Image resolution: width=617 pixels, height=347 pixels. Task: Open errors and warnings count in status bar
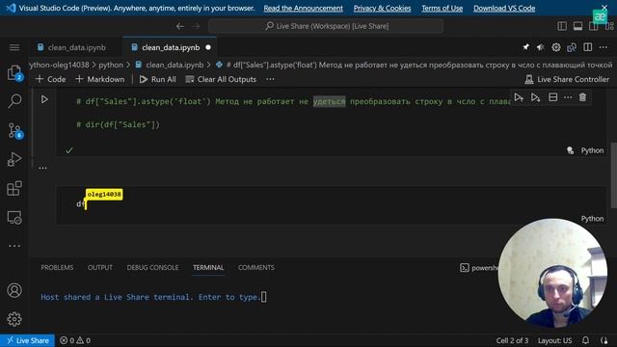point(75,340)
